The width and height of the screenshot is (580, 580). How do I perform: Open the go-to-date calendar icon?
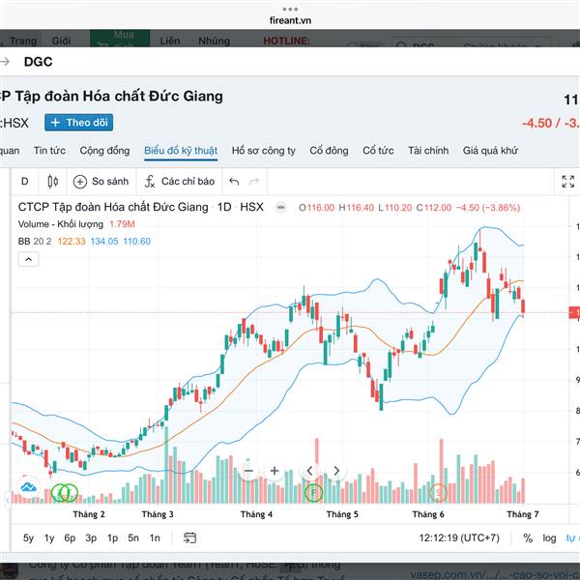pyautogui.click(x=189, y=537)
